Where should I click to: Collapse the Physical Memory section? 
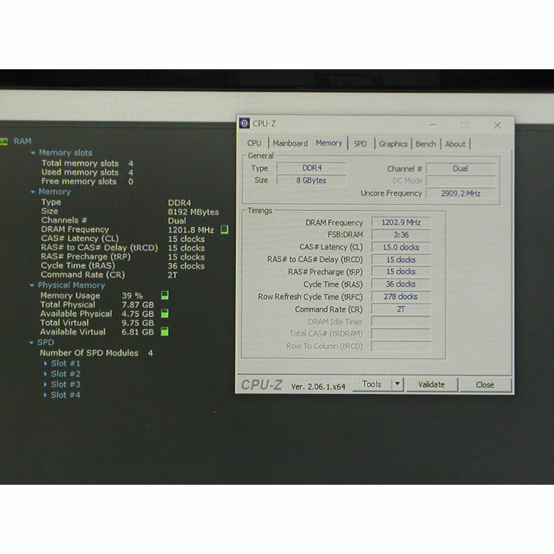click(32, 285)
